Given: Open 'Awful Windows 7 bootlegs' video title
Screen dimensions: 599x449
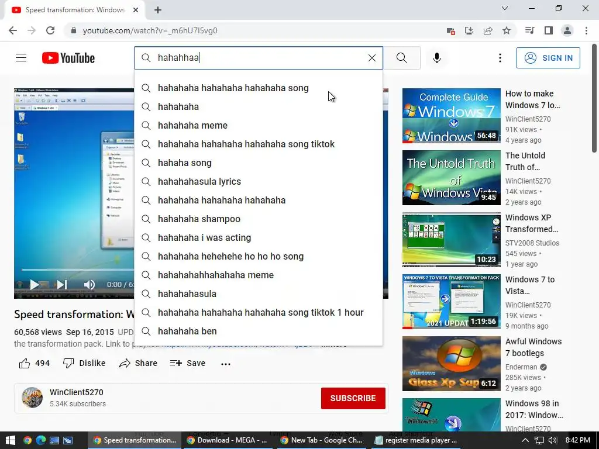Looking at the screenshot, I should (x=533, y=347).
